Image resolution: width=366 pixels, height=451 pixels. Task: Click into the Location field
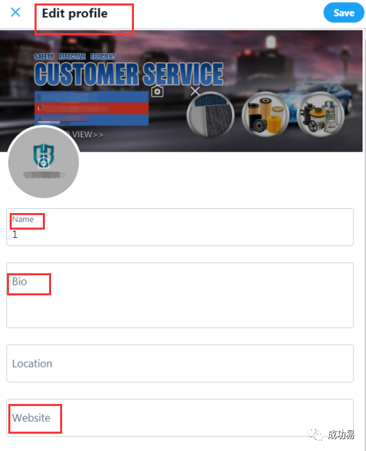pos(180,364)
